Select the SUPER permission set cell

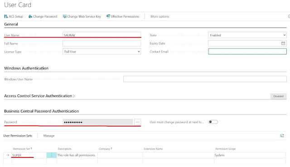pyautogui.click(x=29, y=155)
